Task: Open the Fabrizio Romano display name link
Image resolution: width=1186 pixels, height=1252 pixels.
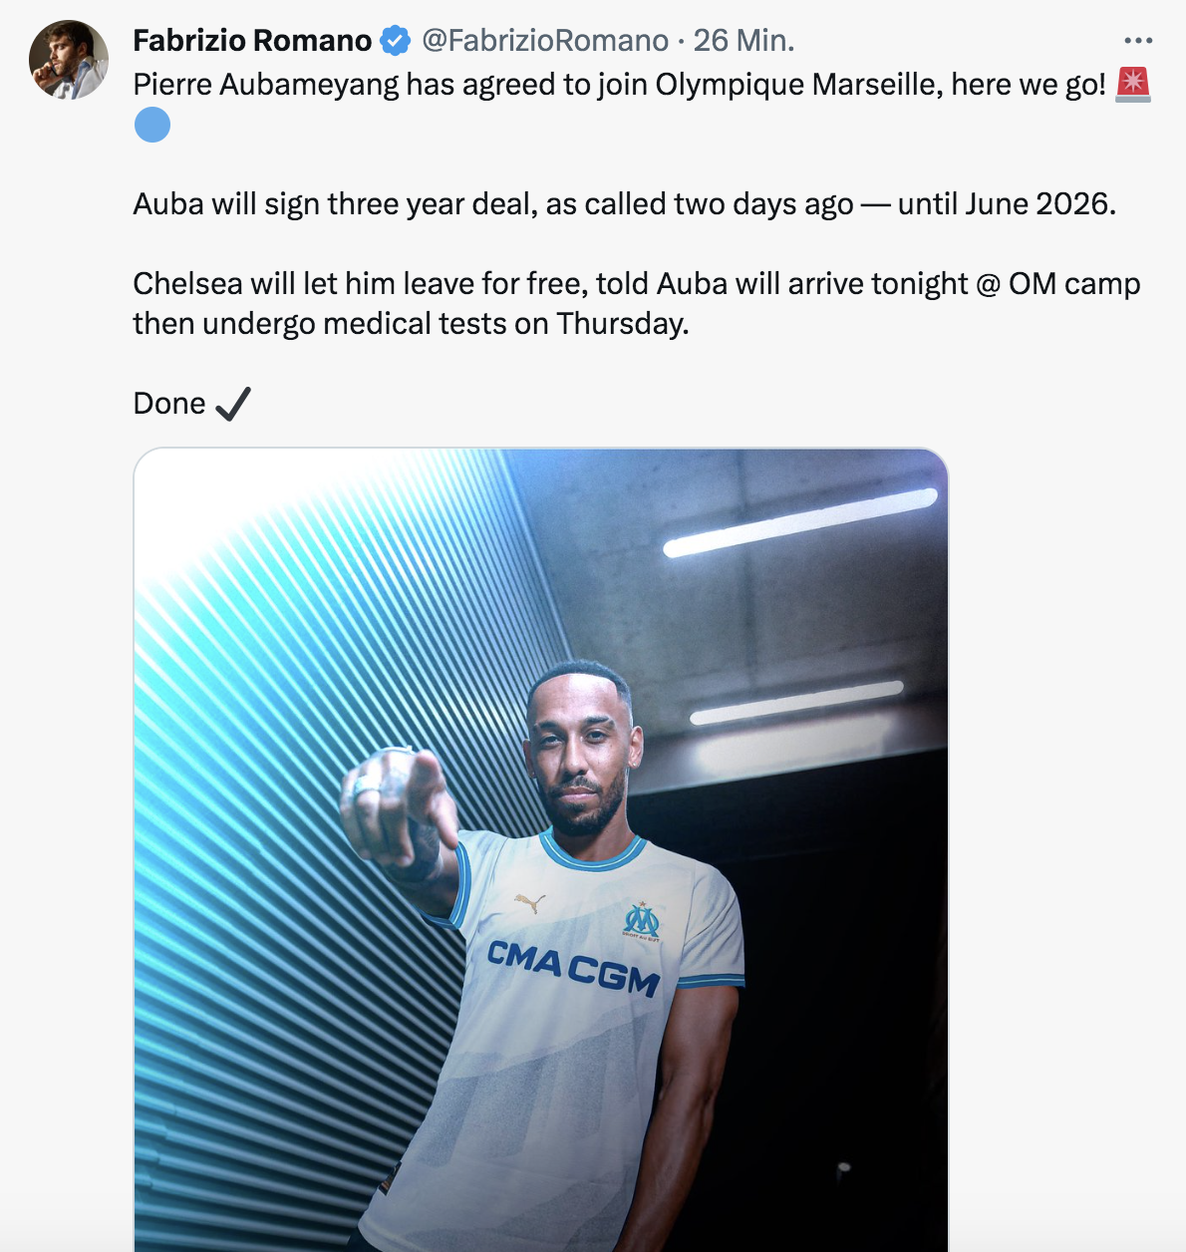Action: 252,41
